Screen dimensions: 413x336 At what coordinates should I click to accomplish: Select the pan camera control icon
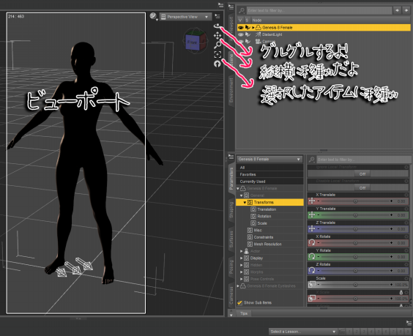click(x=217, y=36)
